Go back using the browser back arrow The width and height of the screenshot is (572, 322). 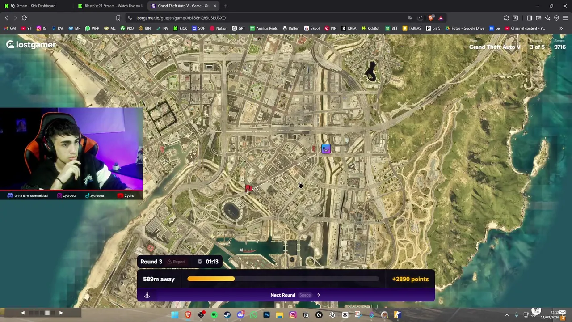click(7, 18)
